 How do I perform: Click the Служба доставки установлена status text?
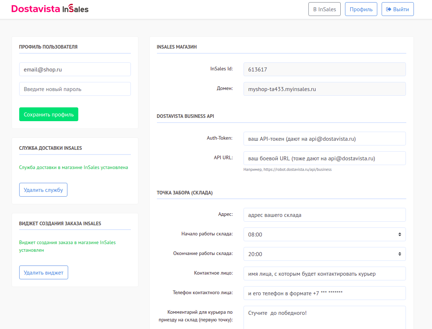(x=74, y=167)
